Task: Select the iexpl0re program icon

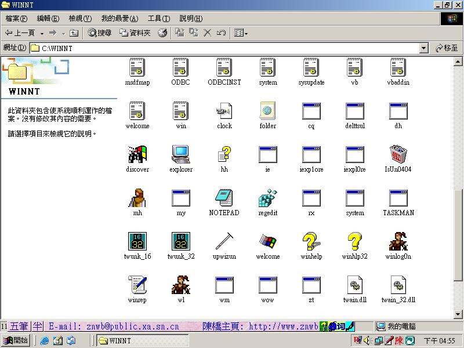Action: click(354, 154)
